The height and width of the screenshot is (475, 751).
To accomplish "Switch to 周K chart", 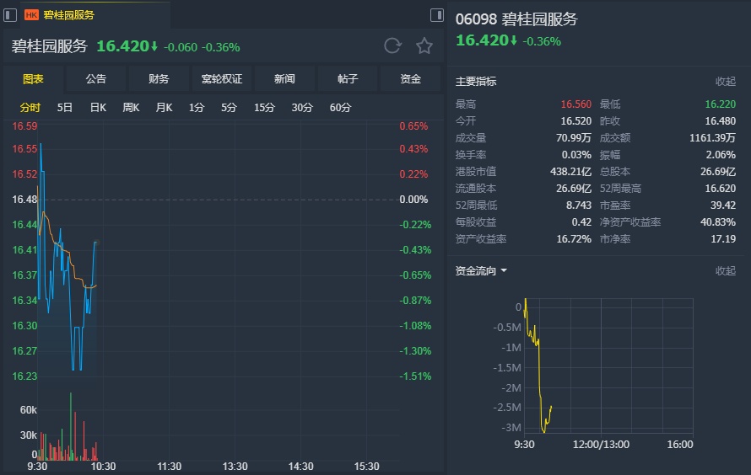I will pyautogui.click(x=131, y=108).
